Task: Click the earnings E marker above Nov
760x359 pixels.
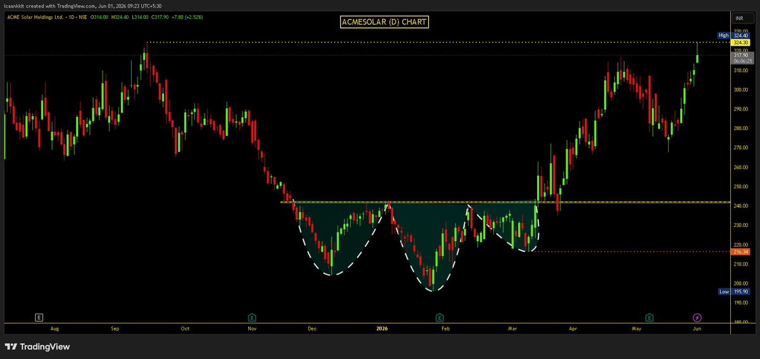Action: (x=251, y=317)
